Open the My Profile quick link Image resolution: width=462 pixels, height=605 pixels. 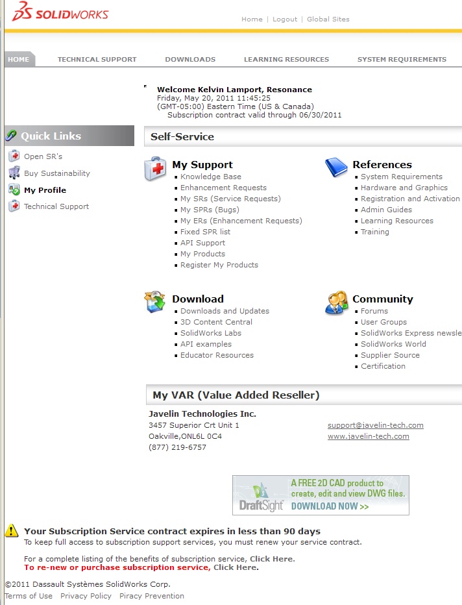[45, 190]
